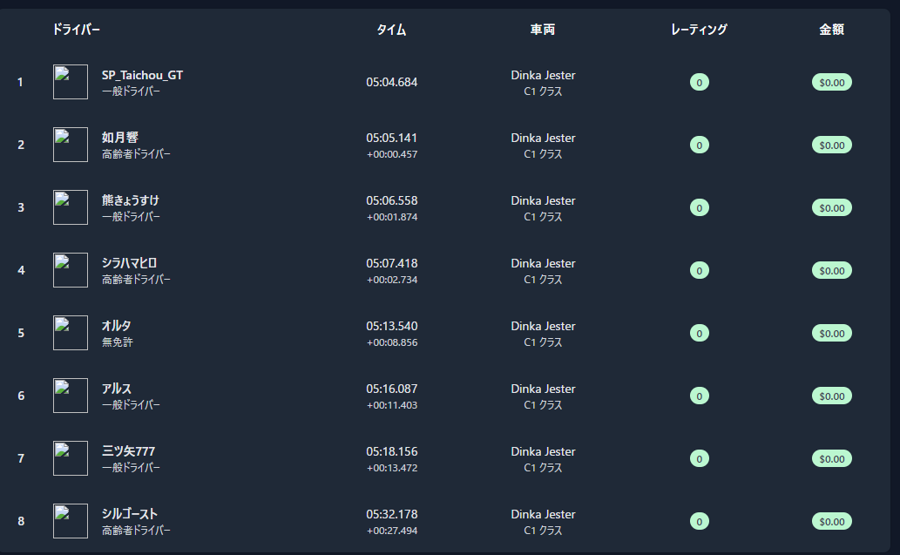This screenshot has height=555, width=900.
Task: Open driver name 三ツ矢777
Action: click(x=128, y=451)
